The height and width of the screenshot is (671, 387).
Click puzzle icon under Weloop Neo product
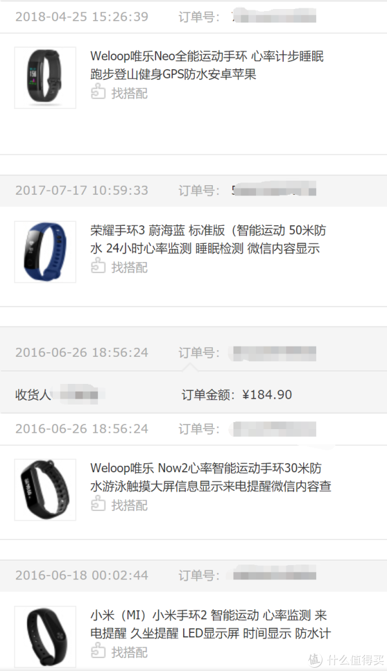click(98, 92)
